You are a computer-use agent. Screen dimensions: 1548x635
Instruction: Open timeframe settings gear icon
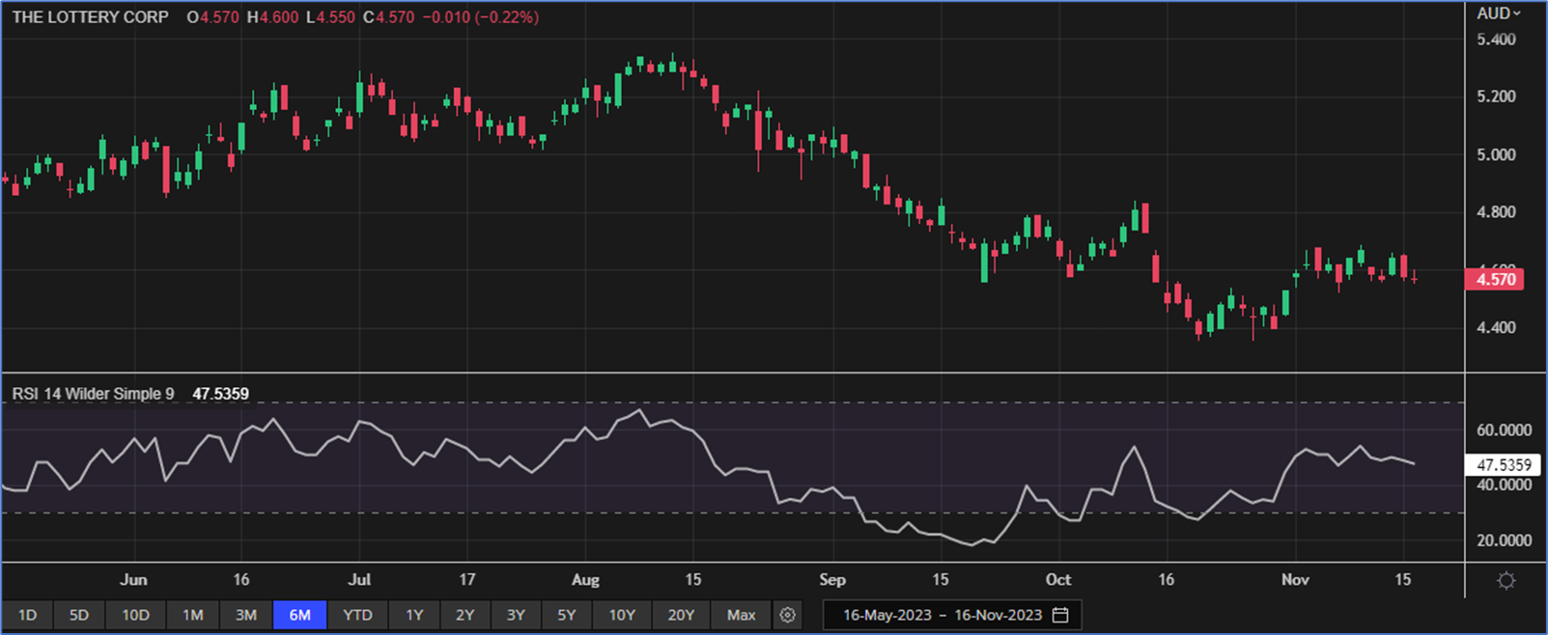pos(788,615)
